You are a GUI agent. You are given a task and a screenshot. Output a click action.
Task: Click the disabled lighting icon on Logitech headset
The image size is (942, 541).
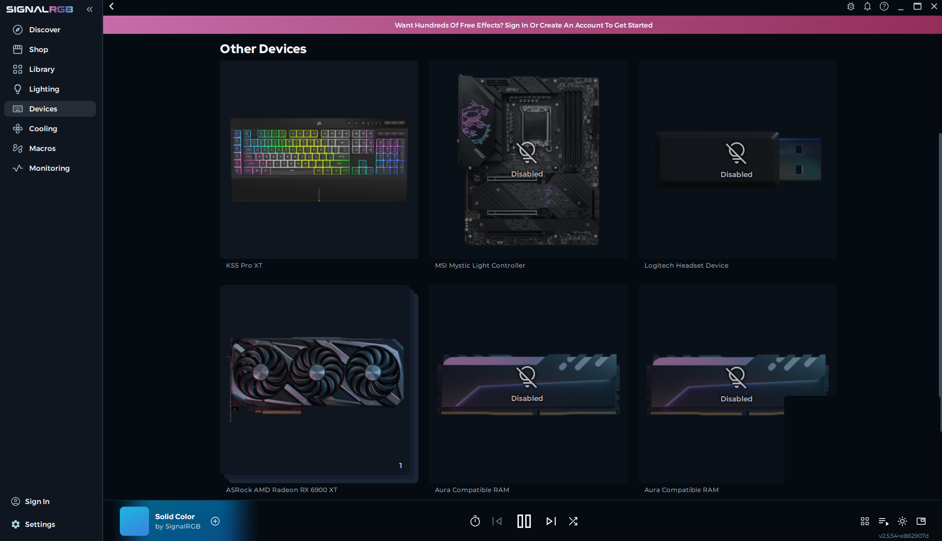coord(736,153)
